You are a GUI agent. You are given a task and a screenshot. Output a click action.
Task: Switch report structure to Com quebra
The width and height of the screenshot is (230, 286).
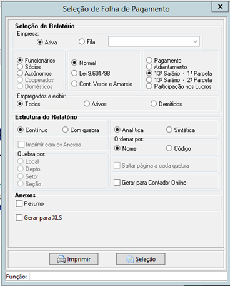(x=66, y=130)
